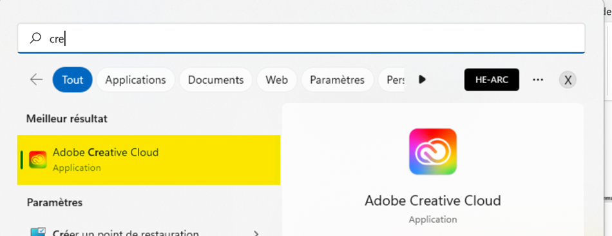Go back using the left arrow
612x236 pixels.
pyautogui.click(x=36, y=80)
